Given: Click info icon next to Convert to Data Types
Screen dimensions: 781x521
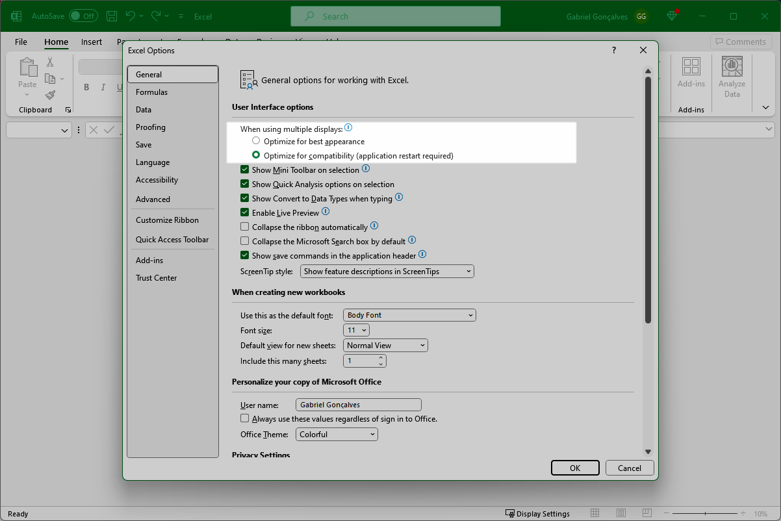Looking at the screenshot, I should click(399, 197).
